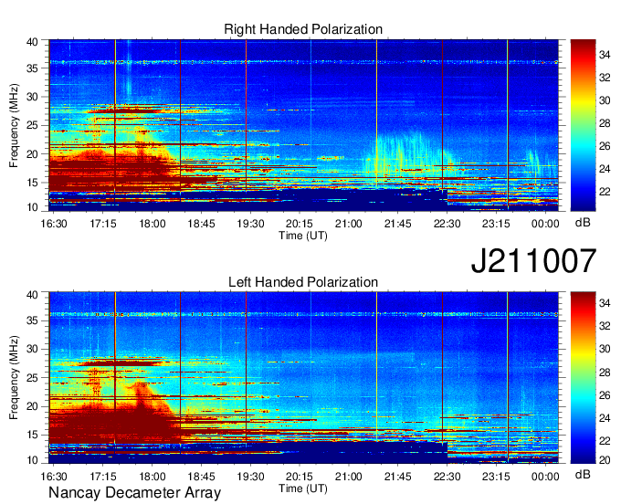Click the 22 value on top colorbar
Image resolution: width=621 pixels, height=504 pixels.
pos(605,192)
